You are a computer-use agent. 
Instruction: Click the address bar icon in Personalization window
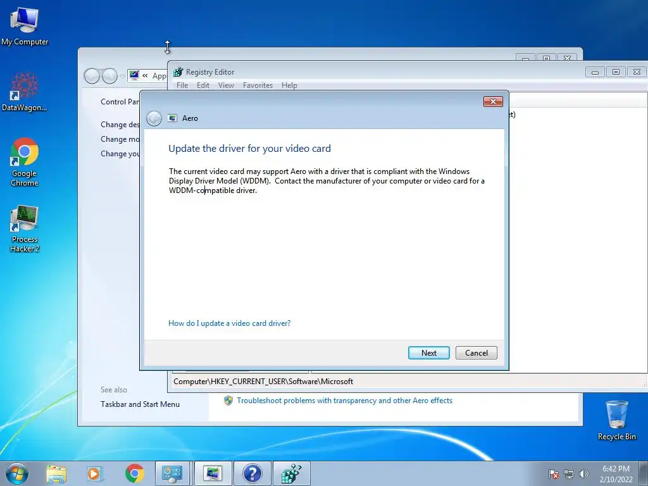[x=134, y=75]
